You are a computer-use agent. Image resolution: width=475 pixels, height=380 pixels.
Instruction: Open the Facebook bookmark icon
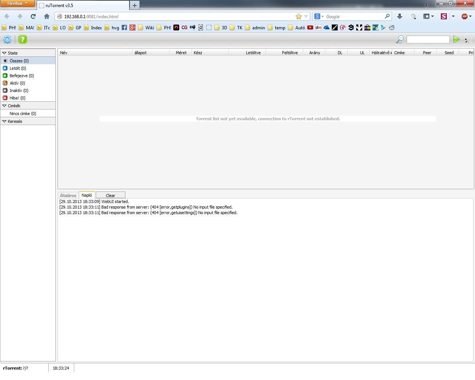(x=124, y=27)
